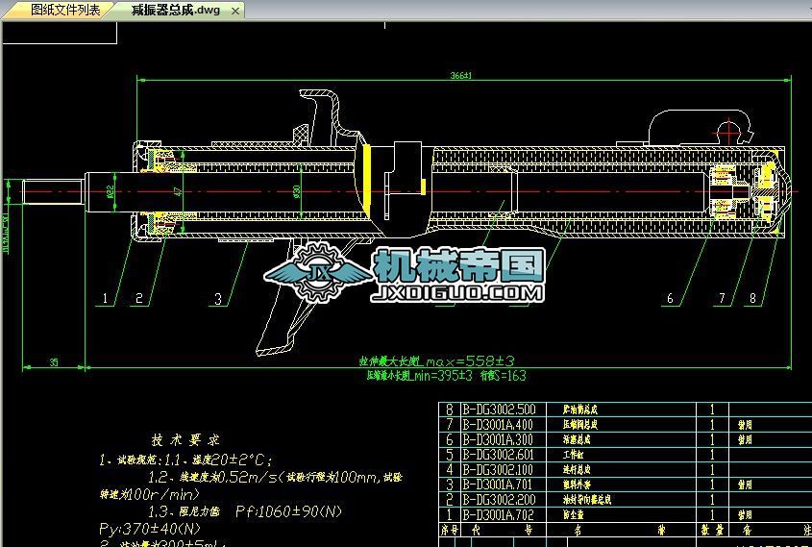Click the ø22 rod diameter dimension
Viewport: 812px width, 547px height.
(x=111, y=191)
